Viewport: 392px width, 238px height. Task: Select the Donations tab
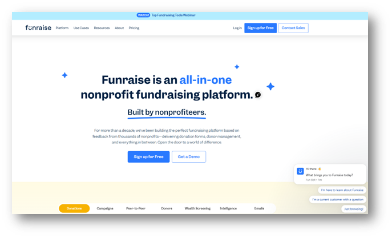tap(74, 208)
